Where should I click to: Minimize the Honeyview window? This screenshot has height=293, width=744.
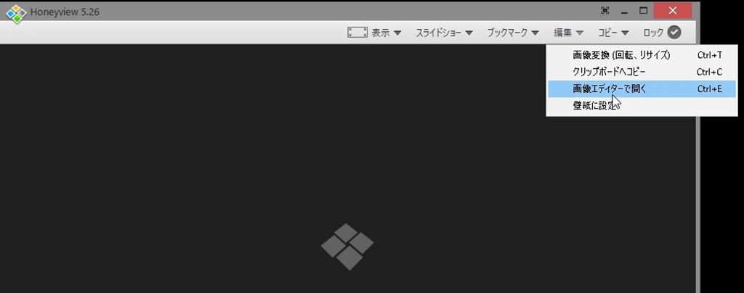pyautogui.click(x=624, y=11)
